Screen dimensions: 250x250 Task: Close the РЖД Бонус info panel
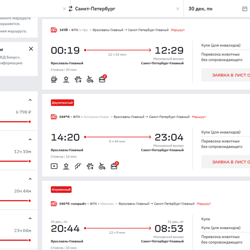click(x=31, y=49)
